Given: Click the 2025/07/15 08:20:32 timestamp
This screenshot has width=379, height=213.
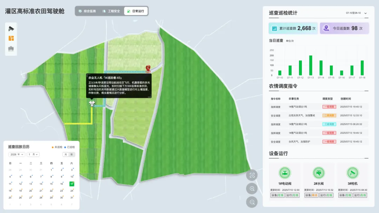Looking at the screenshot, I should point(351,124).
